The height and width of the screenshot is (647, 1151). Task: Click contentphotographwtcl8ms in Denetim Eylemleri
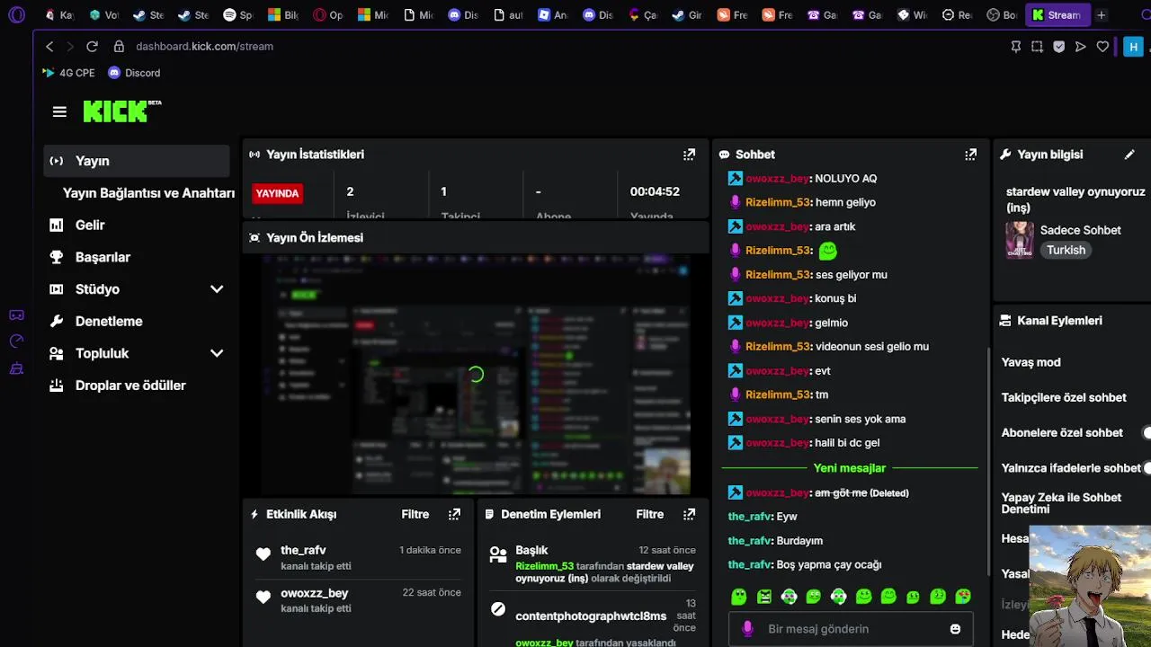591,616
